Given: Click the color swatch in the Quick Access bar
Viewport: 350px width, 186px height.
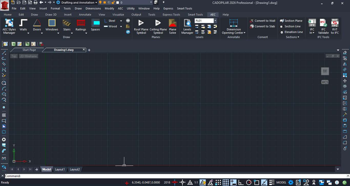Looking at the screenshot, I should [x=118, y=3].
